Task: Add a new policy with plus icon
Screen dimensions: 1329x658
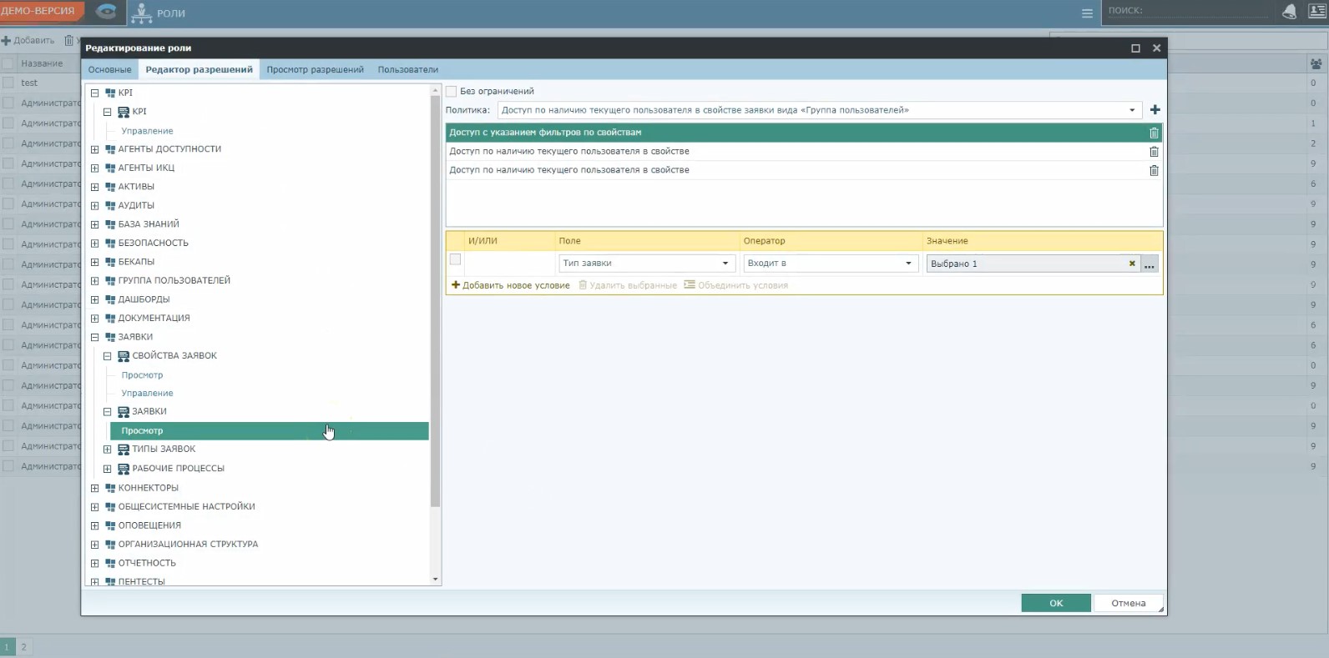Action: point(1155,110)
